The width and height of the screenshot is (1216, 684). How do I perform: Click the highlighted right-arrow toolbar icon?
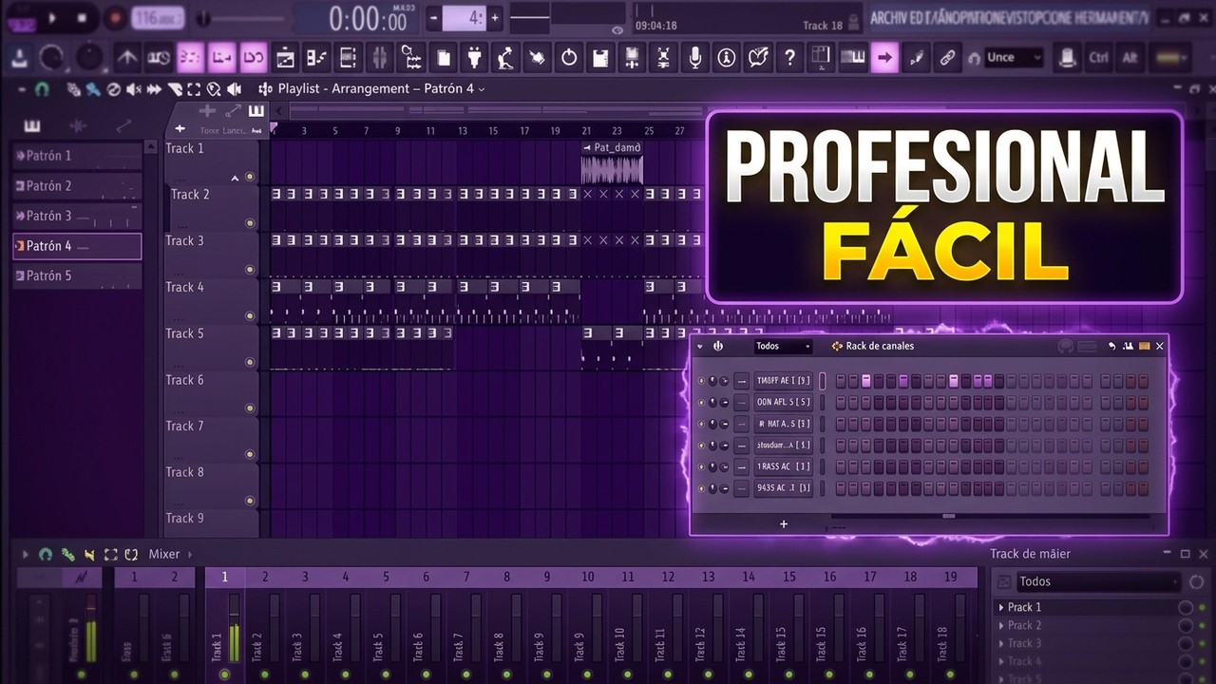point(884,58)
